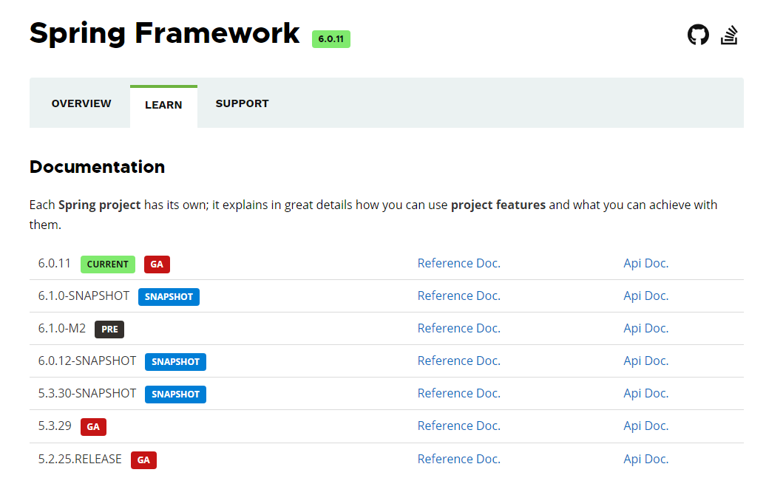Click the GA badge in the 6.0.11 row
766x495 pixels.
pos(157,264)
